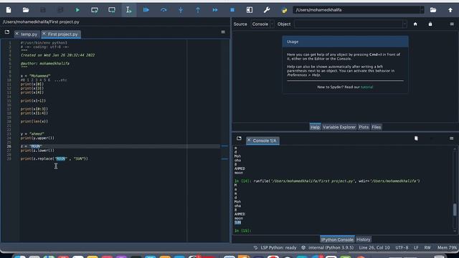Close the temp.py tab
Image resolution: width=459 pixels, height=258 pixels.
pos(16,34)
